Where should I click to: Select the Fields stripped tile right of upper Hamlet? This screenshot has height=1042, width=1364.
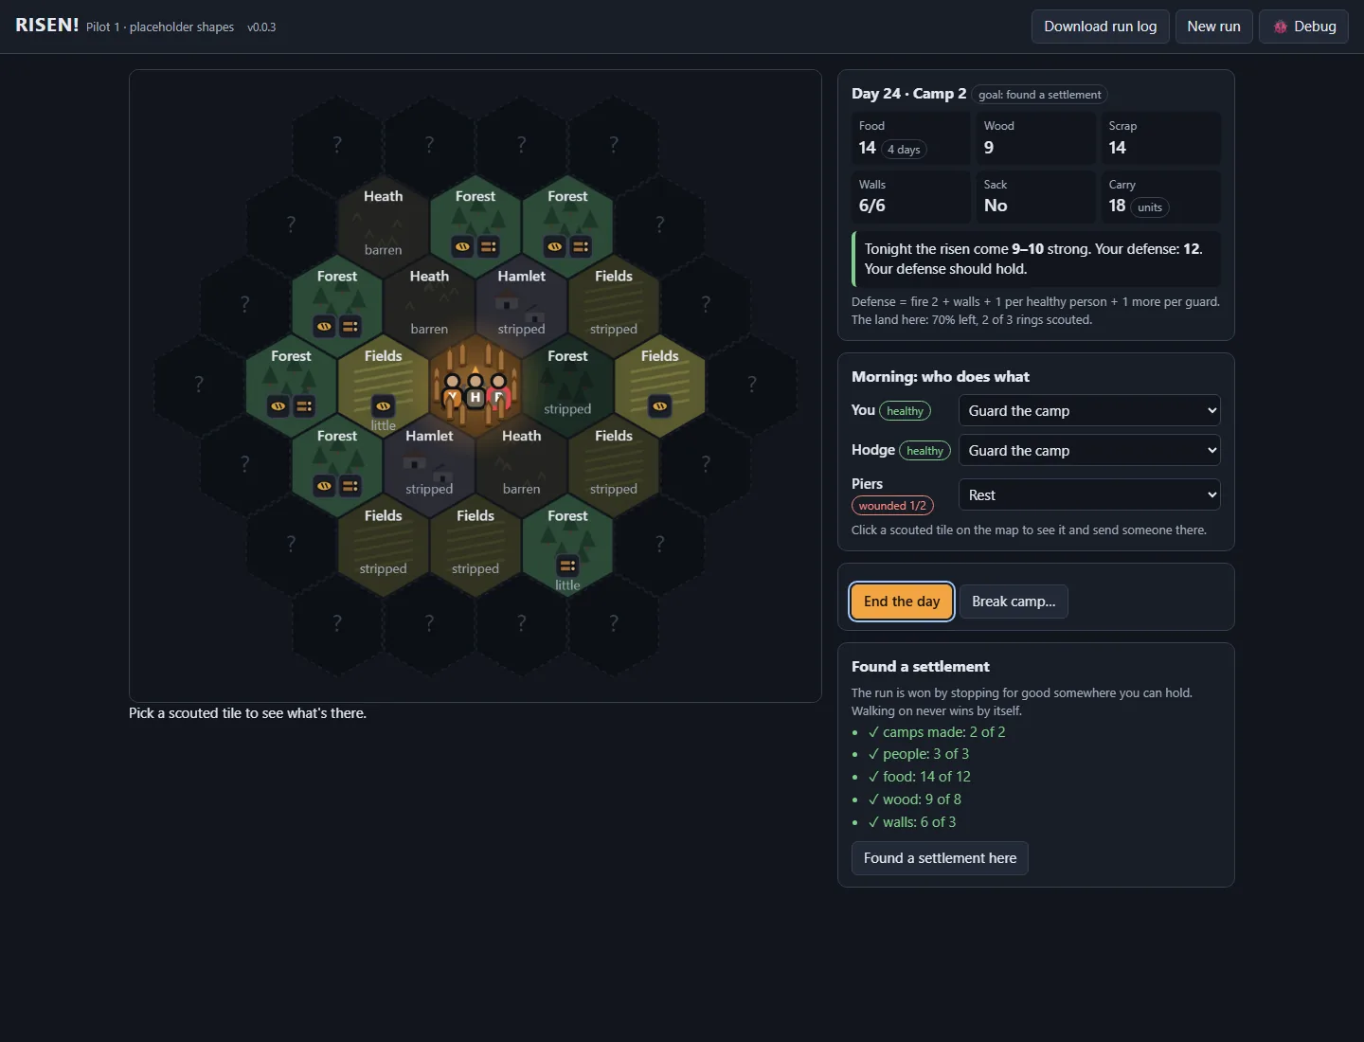(x=614, y=303)
